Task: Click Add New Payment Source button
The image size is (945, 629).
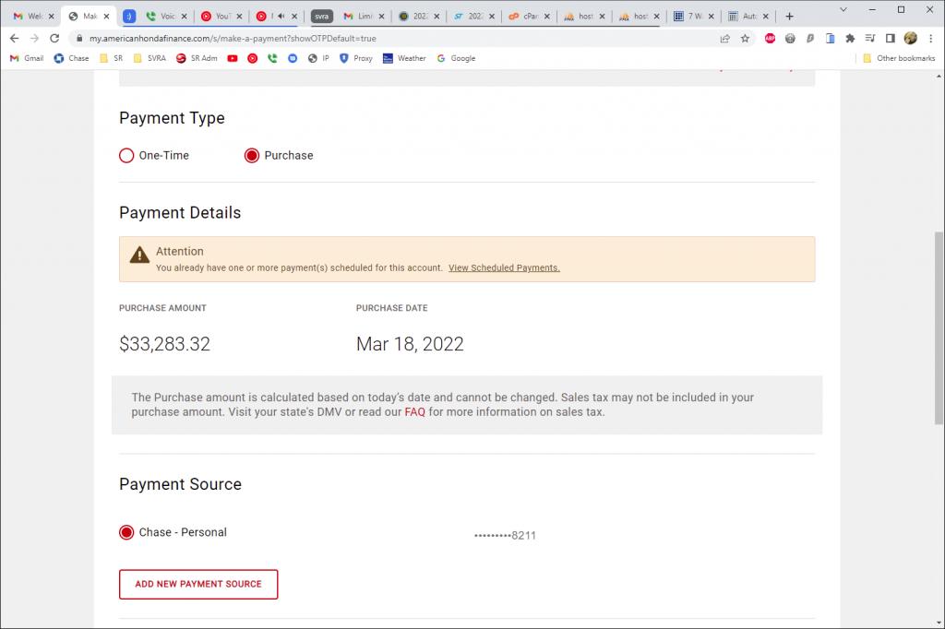Action: click(198, 584)
